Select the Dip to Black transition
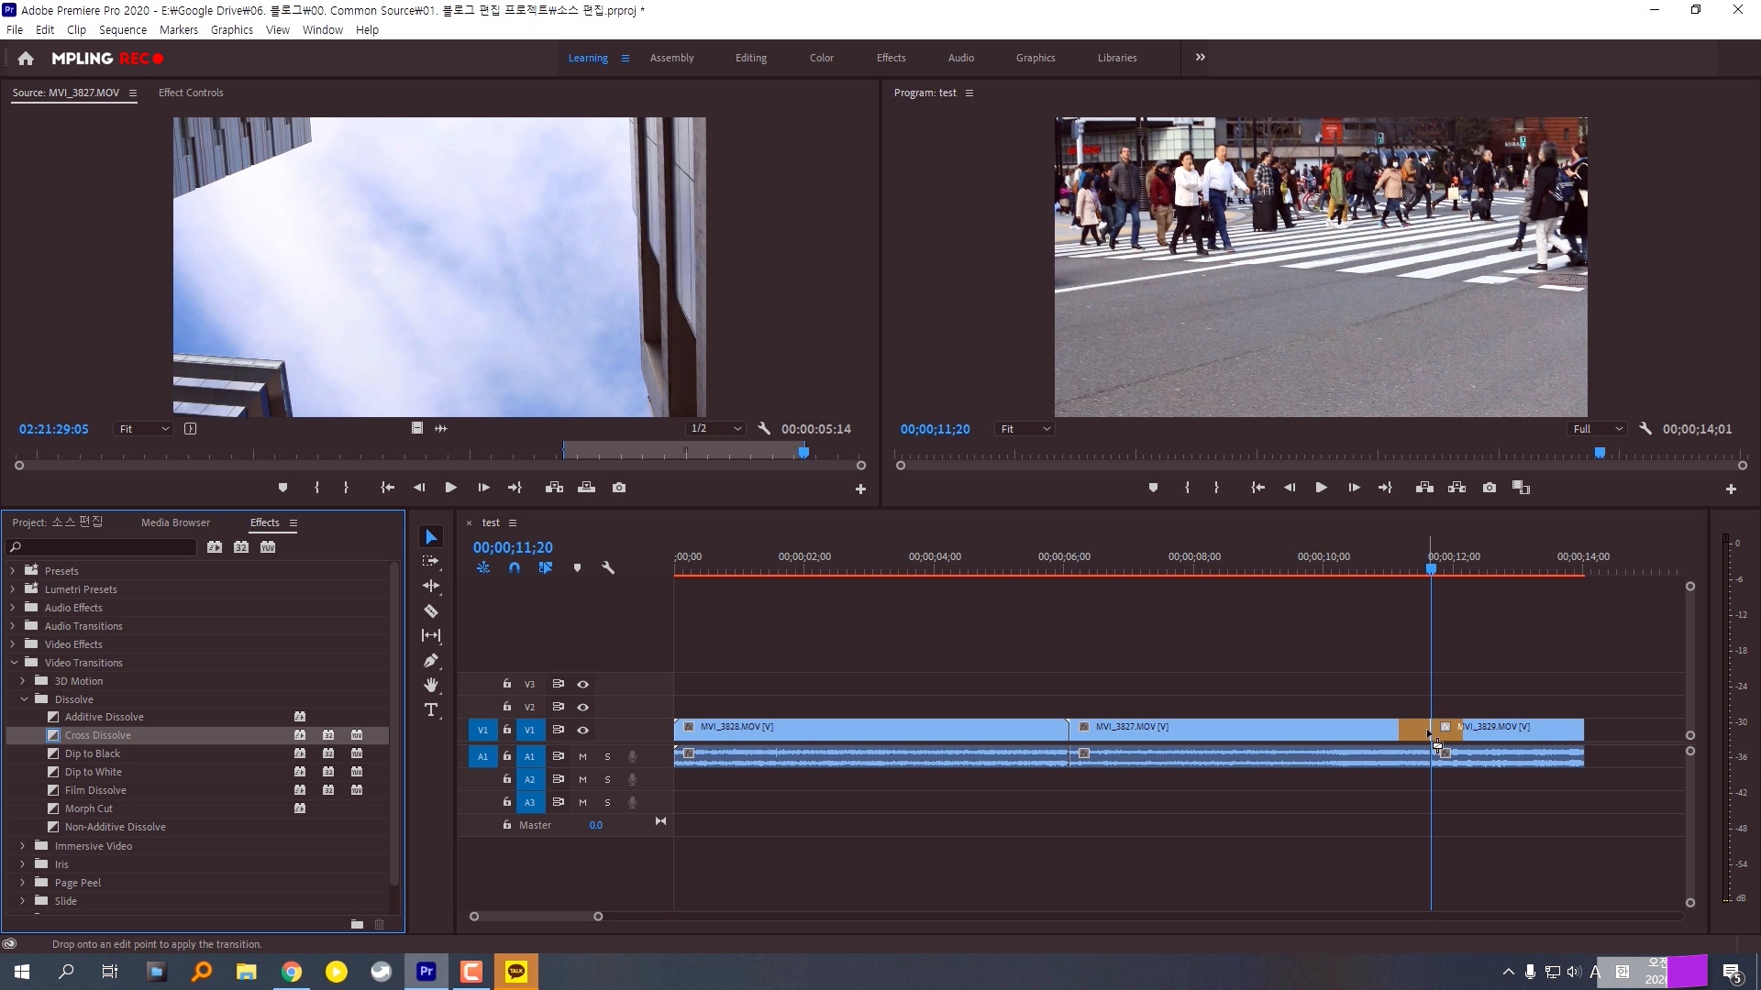This screenshot has height=990, width=1761. pyautogui.click(x=93, y=753)
